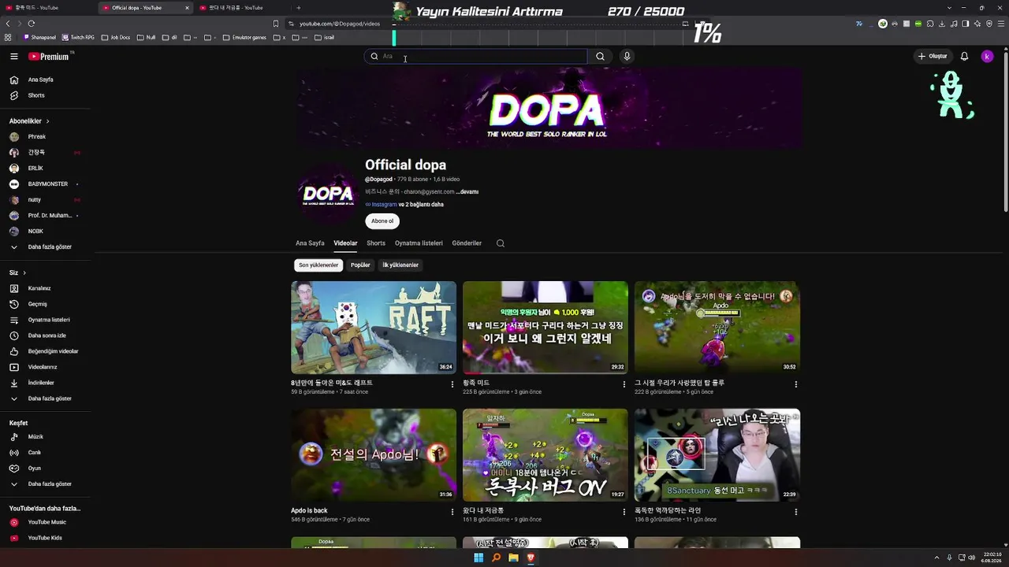
Task: Switch to the 왔다 내 저금통 browser tab
Action: [x=241, y=8]
